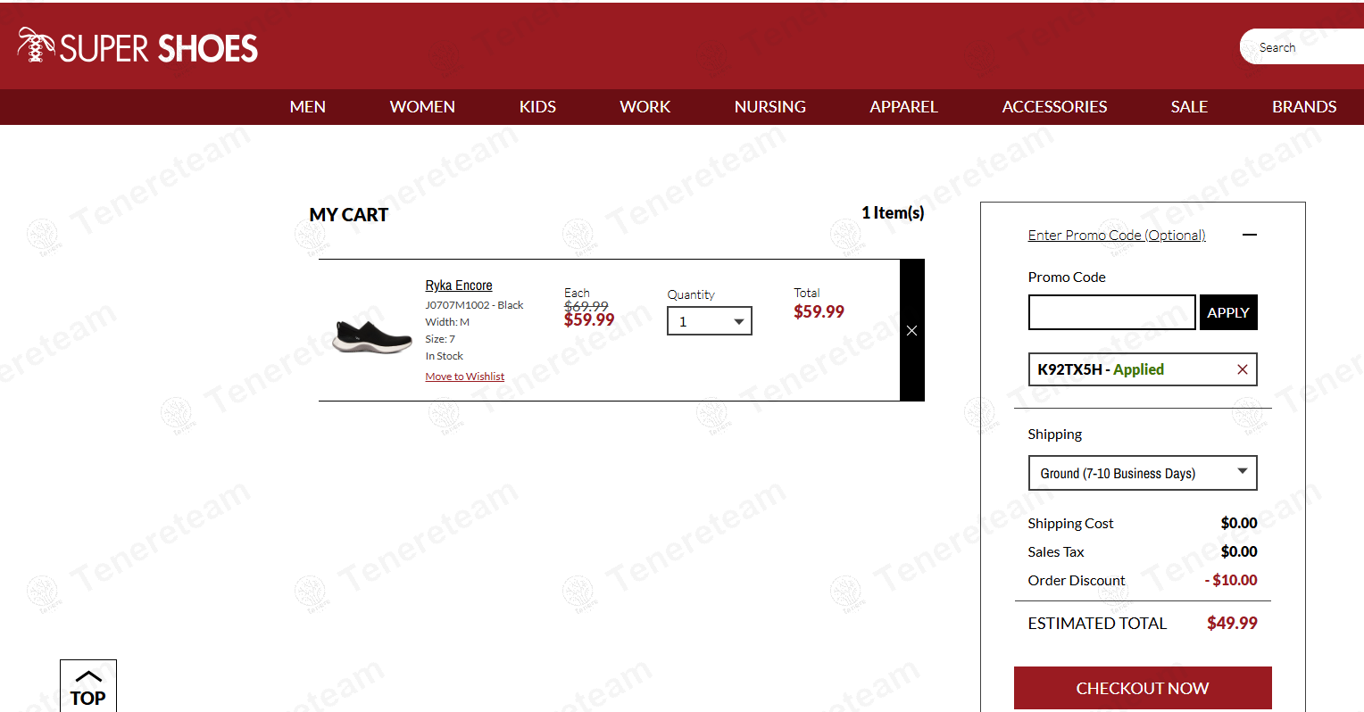Click the Sales Tax label
This screenshot has width=1364, height=712.
pyautogui.click(x=1056, y=552)
